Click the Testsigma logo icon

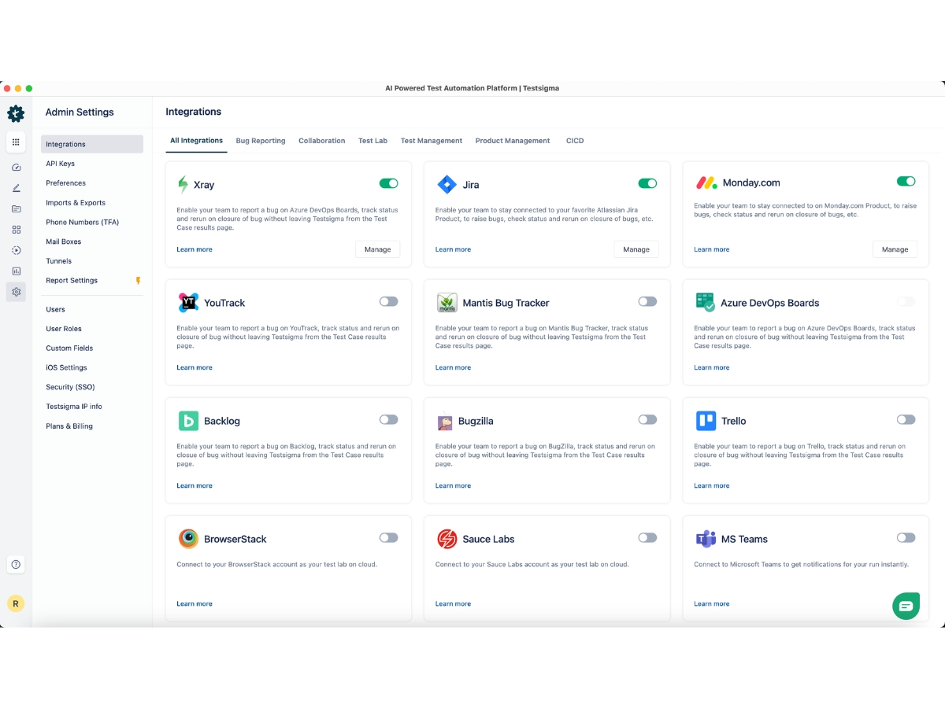coord(16,113)
